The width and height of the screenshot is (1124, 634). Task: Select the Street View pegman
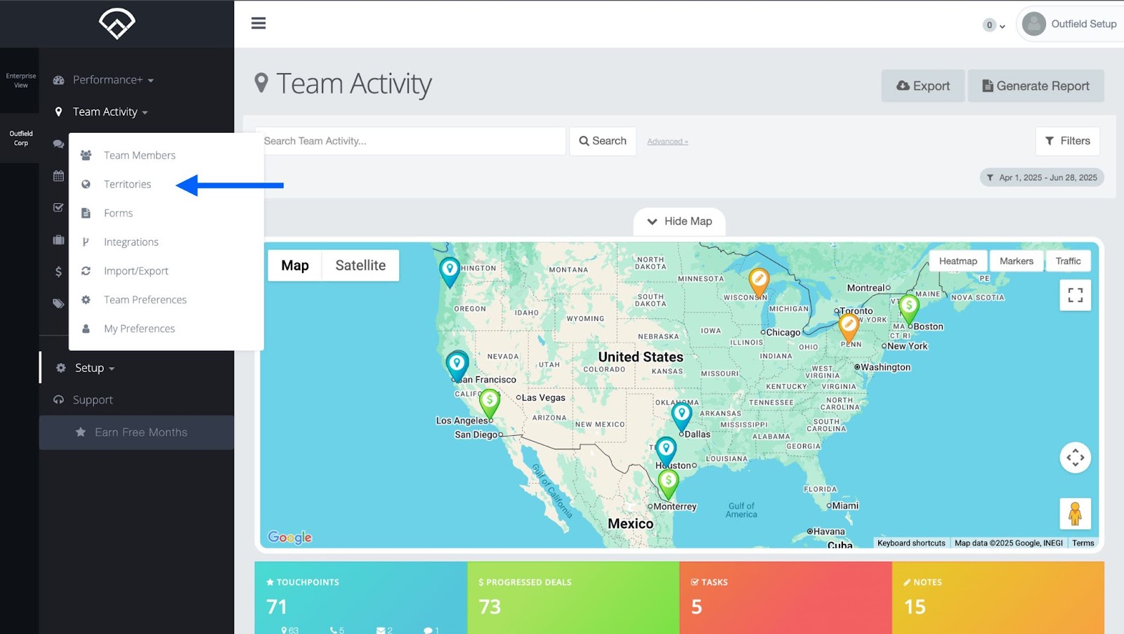click(x=1075, y=514)
